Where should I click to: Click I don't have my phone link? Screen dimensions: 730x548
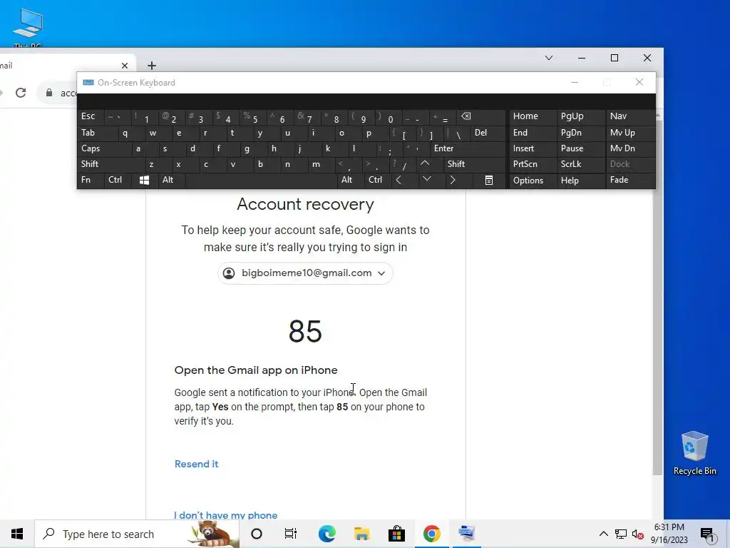[x=226, y=515]
